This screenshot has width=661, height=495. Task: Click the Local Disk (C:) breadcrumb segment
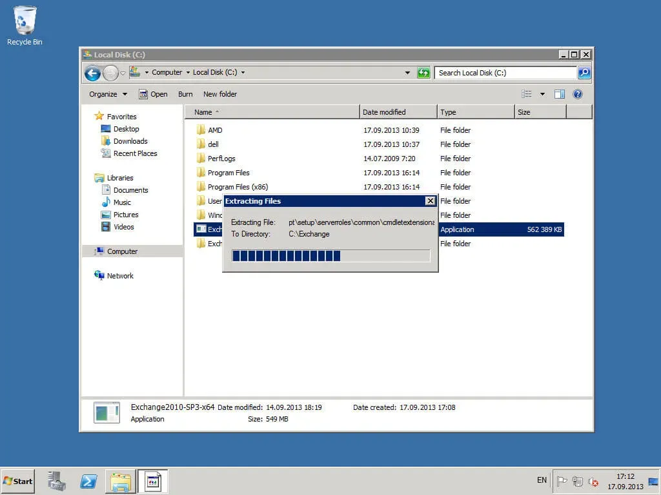click(x=215, y=72)
